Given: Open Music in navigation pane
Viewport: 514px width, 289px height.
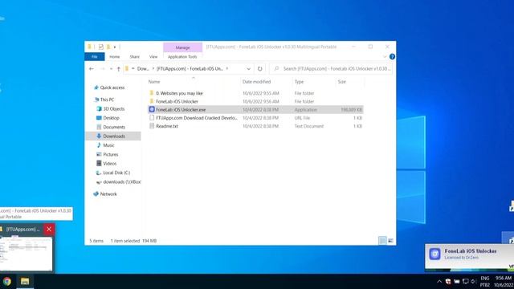Looking at the screenshot, I should pos(108,145).
